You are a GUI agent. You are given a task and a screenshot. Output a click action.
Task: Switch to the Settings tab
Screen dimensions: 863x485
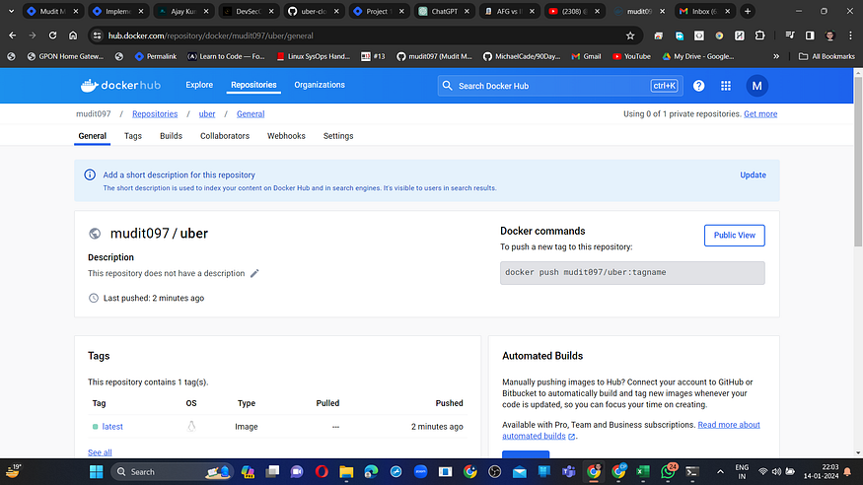click(338, 136)
